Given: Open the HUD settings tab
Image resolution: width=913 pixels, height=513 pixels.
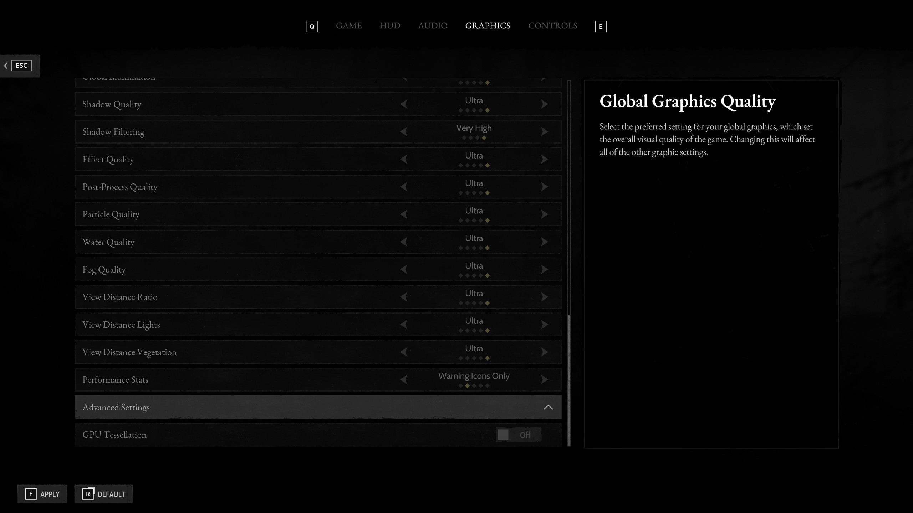Looking at the screenshot, I should 390,26.
